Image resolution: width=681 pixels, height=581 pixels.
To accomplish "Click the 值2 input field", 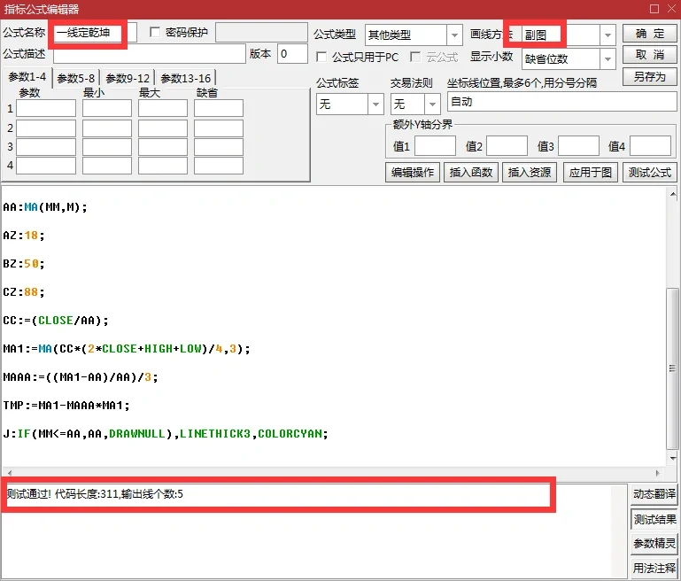I will click(507, 146).
